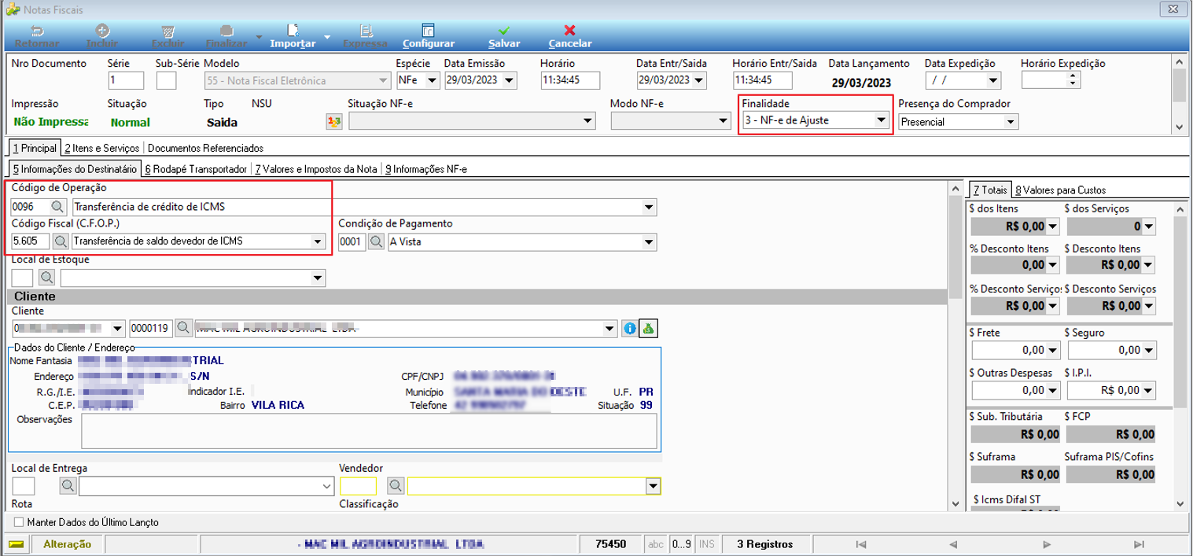Click the Importar toolbar icon
1193x556 pixels.
pos(293,31)
